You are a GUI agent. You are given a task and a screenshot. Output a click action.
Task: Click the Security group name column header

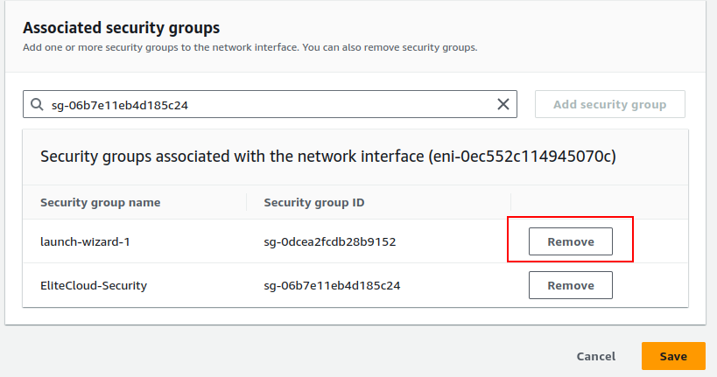pos(100,202)
